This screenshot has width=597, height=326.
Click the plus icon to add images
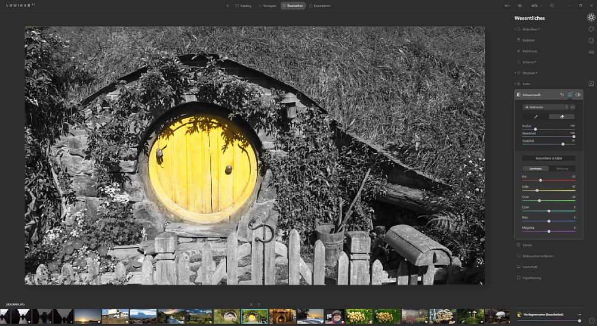point(227,6)
